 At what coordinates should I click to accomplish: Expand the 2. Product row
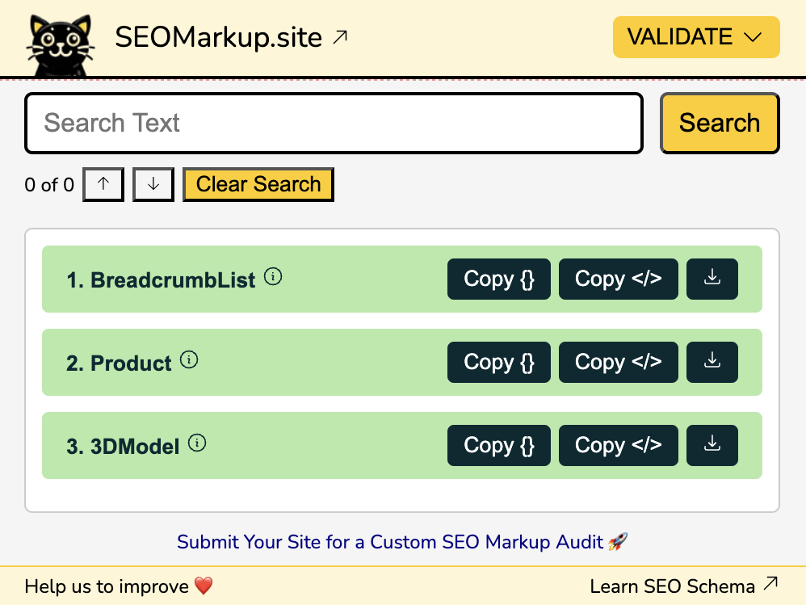pyautogui.click(x=402, y=363)
